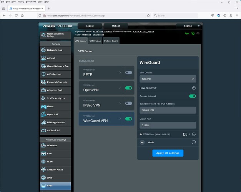Screen dimensions: 241x192
Task: Go to Guest Network Pro
Action: [x=55, y=66]
